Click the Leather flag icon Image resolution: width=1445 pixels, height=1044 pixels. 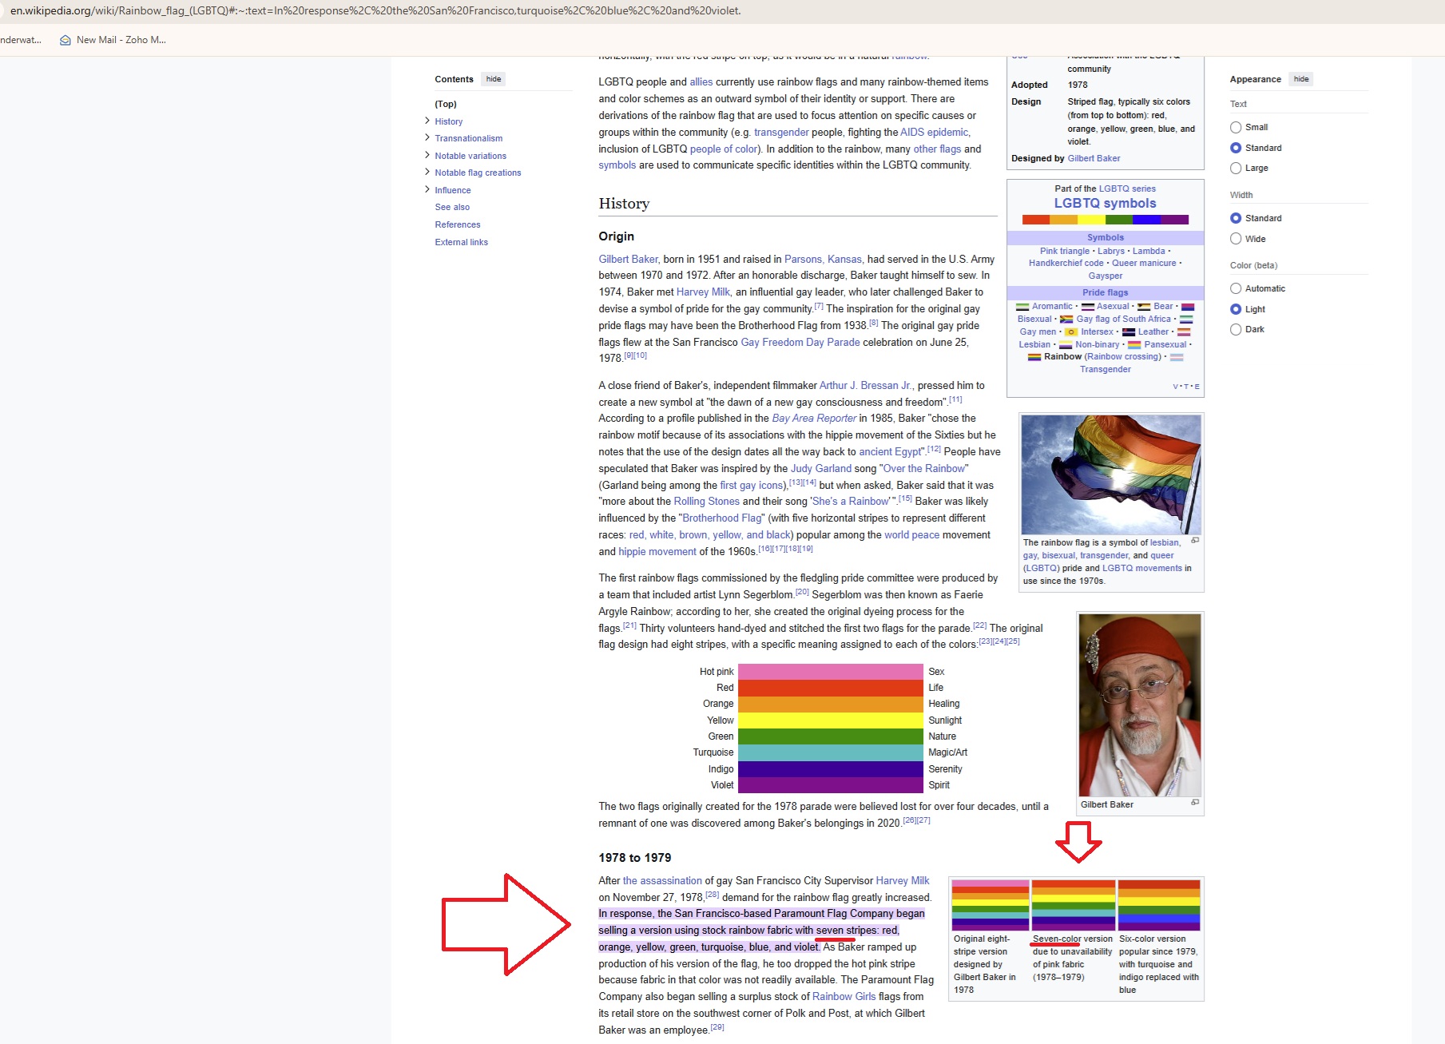pos(1129,332)
